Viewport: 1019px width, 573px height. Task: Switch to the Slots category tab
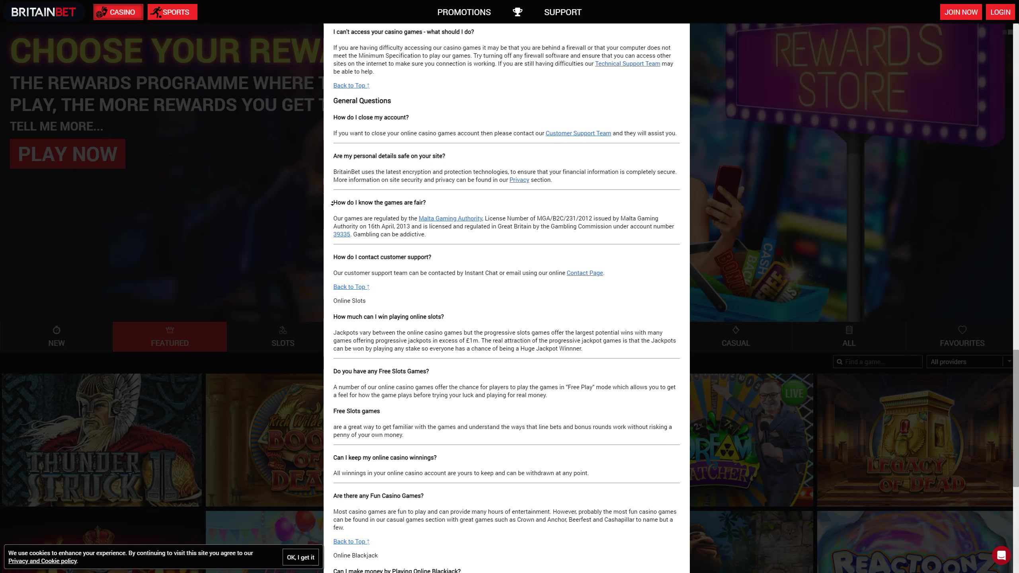283,337
